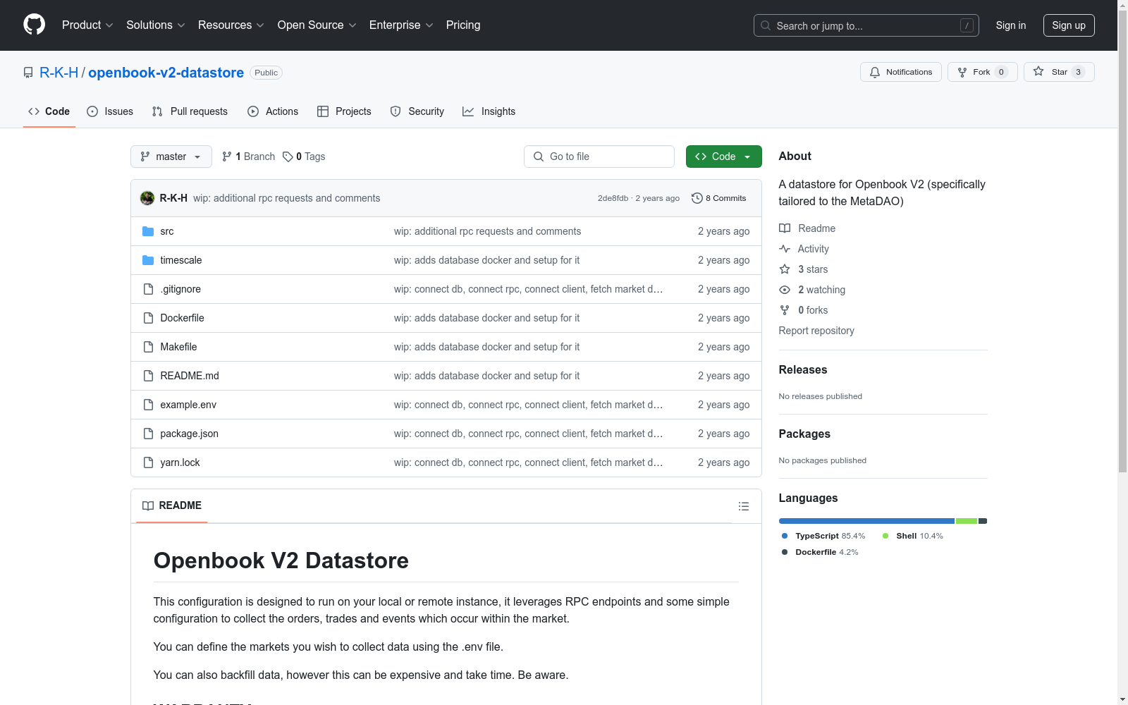Image resolution: width=1128 pixels, height=705 pixels.
Task: Click the Dockerfile file icon
Action: 148,318
